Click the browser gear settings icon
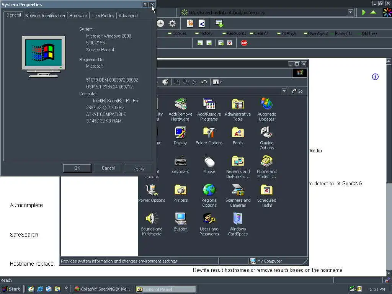392x294 pixels. pos(172,23)
